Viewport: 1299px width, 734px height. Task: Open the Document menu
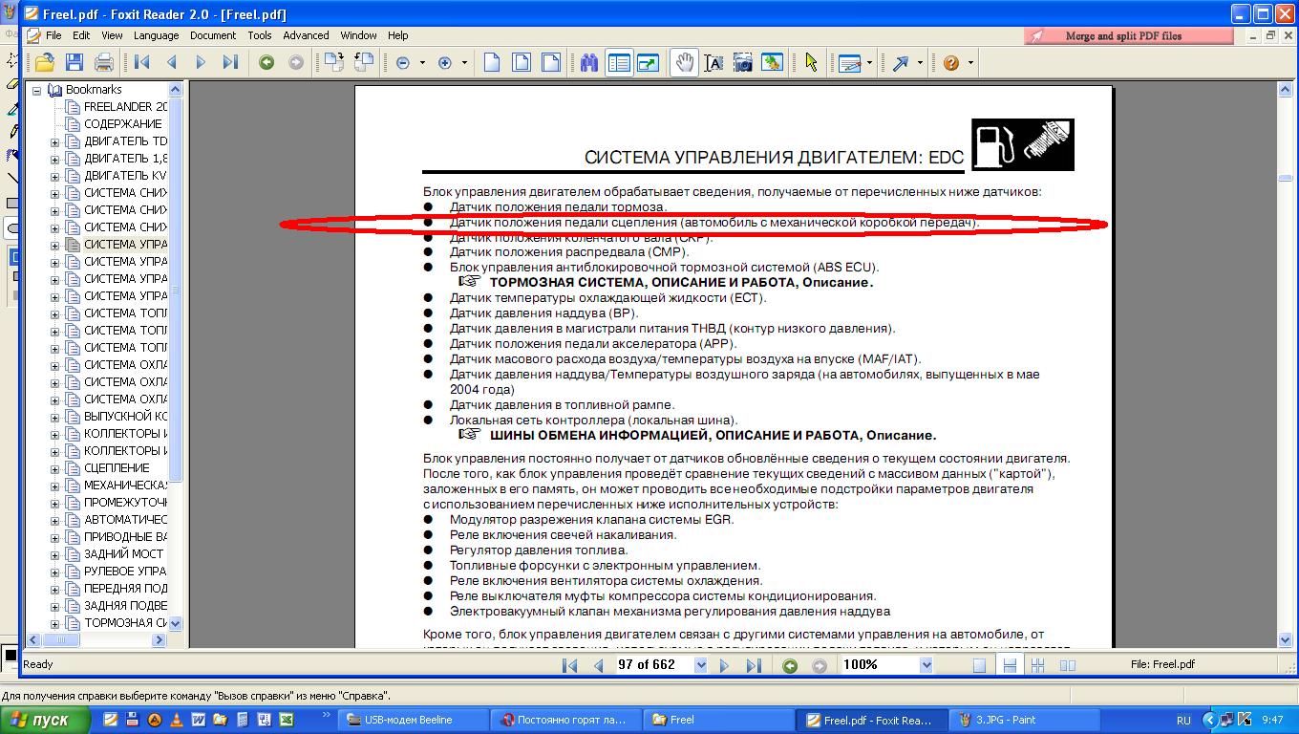(212, 35)
